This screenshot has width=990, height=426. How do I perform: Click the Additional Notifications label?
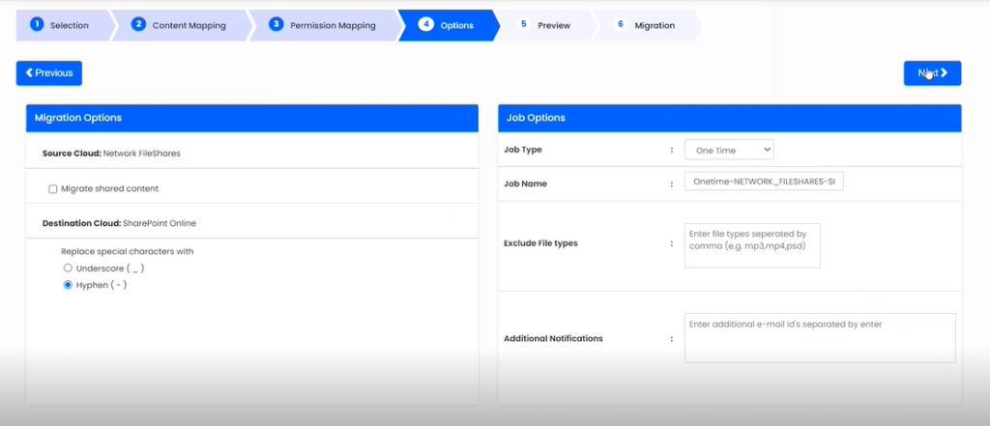553,338
